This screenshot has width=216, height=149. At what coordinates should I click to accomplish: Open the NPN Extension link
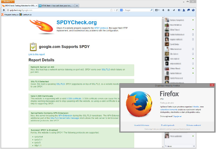point(65,116)
